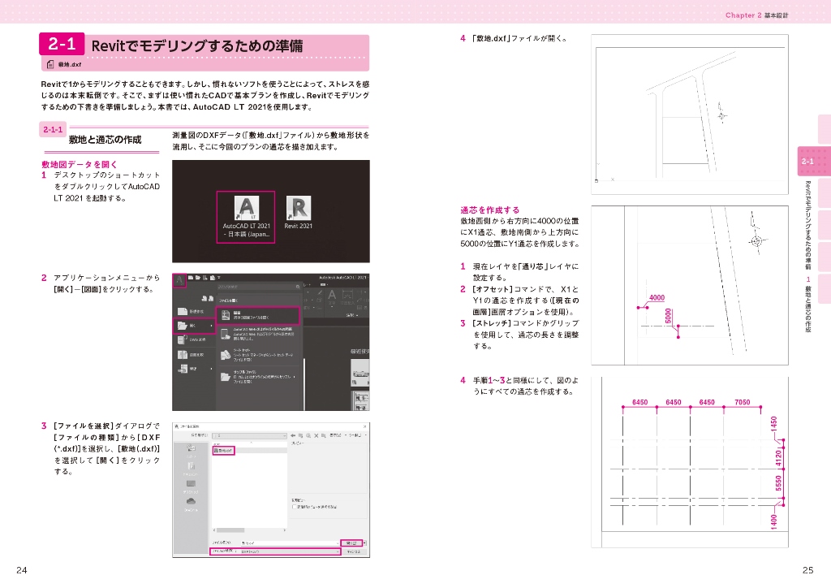Expand the 開く submenu in application menu
Viewport: 831px width, 588px height.
click(192, 326)
